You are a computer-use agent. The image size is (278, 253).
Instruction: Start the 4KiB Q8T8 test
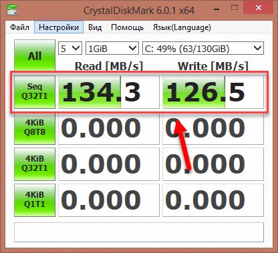[35, 128]
